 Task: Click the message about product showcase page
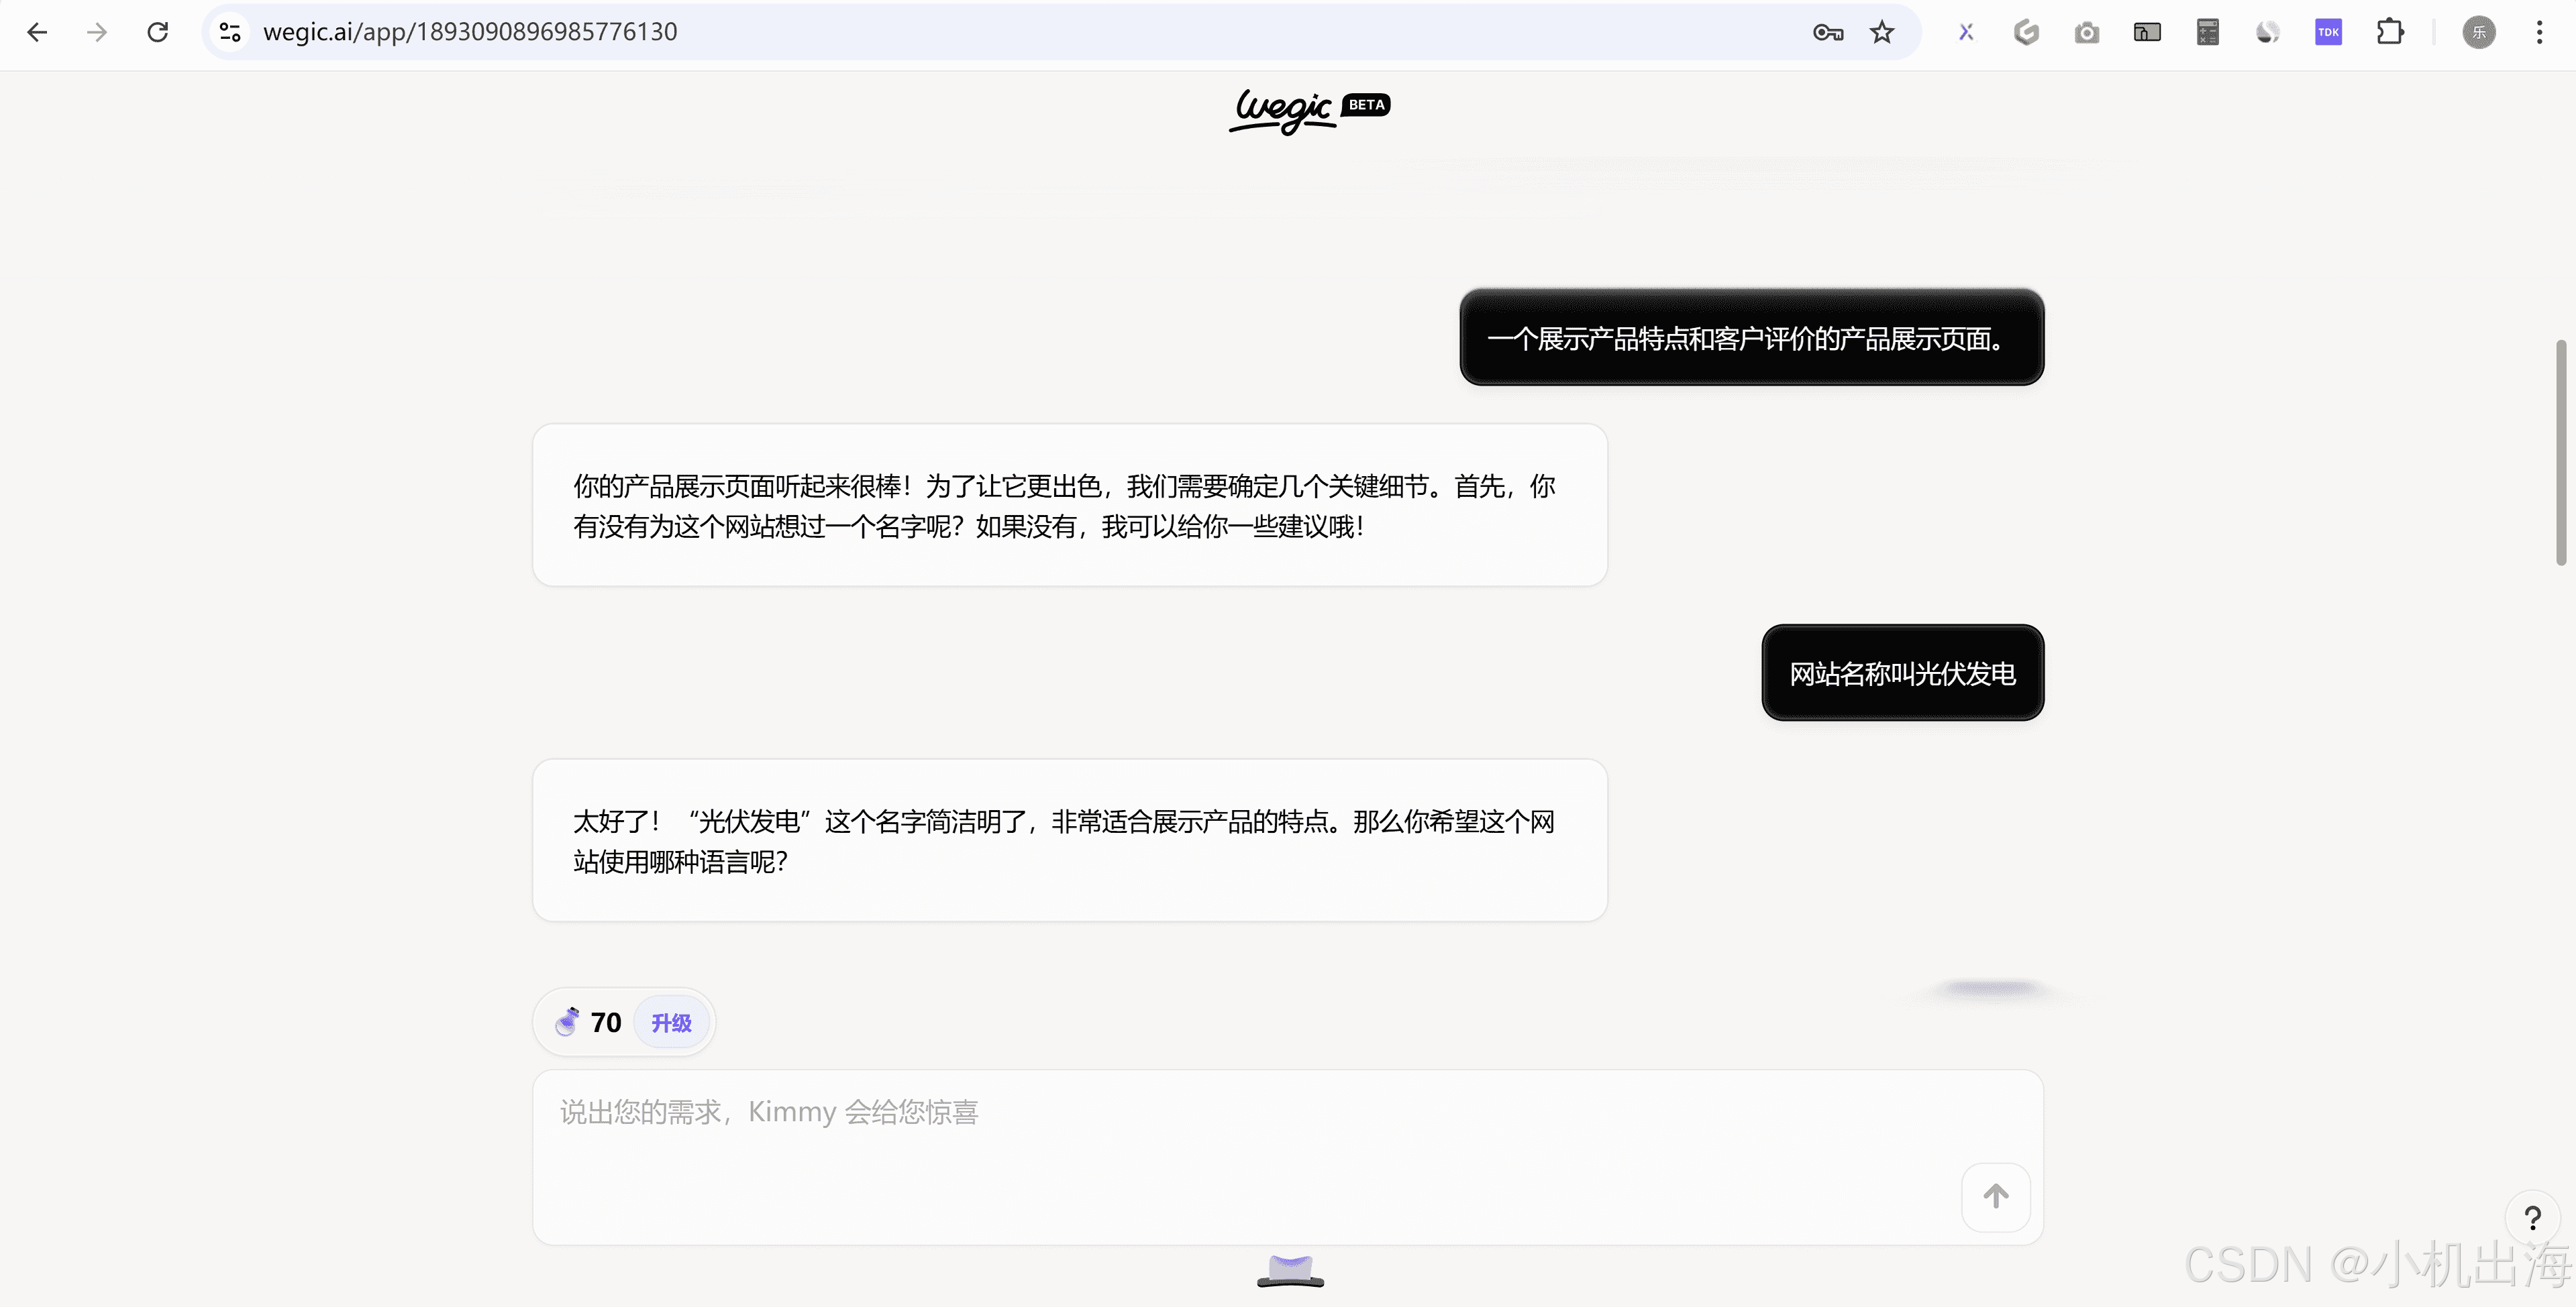coord(1752,338)
